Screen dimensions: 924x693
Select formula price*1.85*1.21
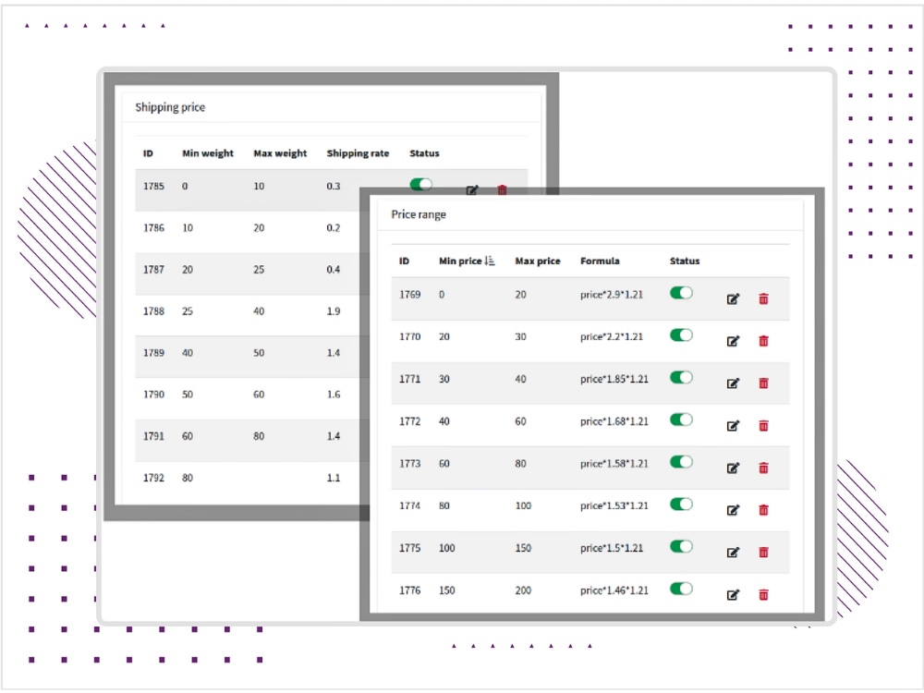614,380
